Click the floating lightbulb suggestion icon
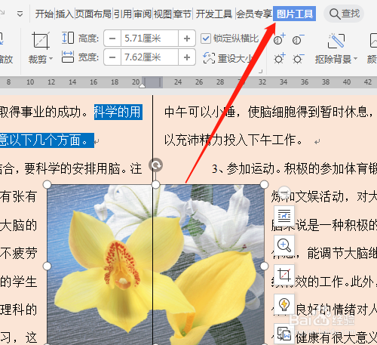 pos(284,303)
